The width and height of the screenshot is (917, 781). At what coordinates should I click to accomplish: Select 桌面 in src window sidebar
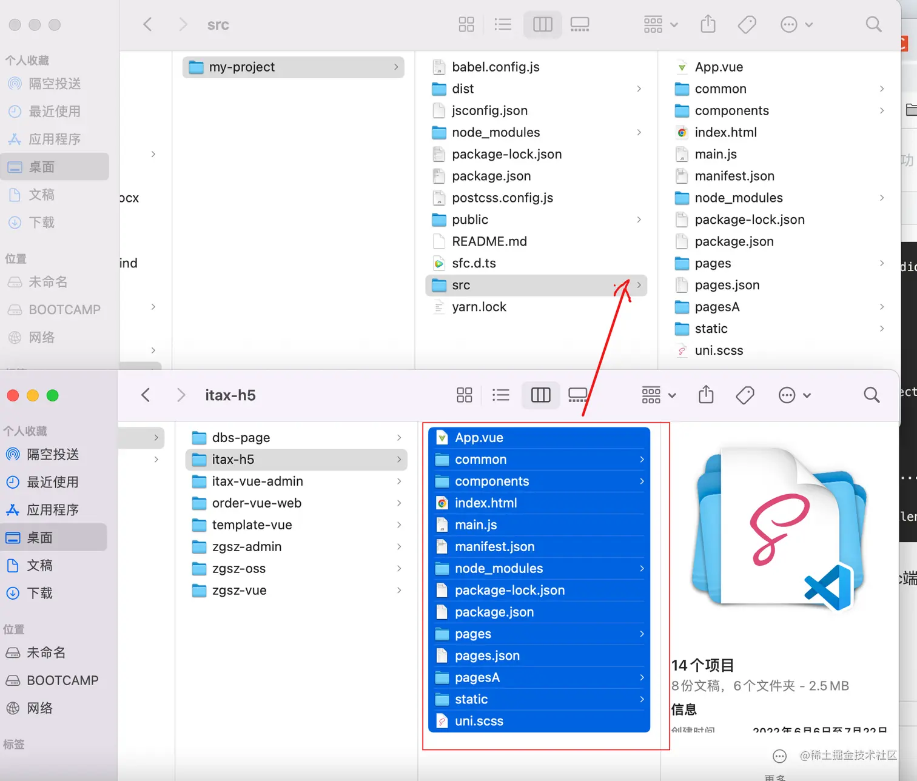click(55, 167)
